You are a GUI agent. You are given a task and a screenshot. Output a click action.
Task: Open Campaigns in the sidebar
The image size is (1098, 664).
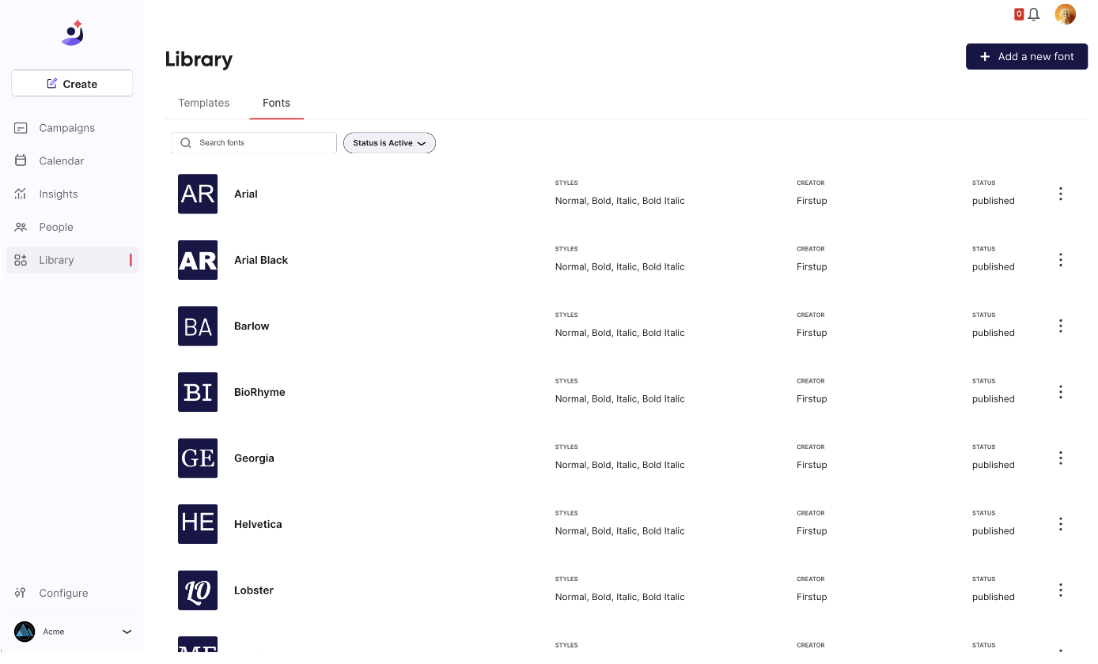click(72, 128)
